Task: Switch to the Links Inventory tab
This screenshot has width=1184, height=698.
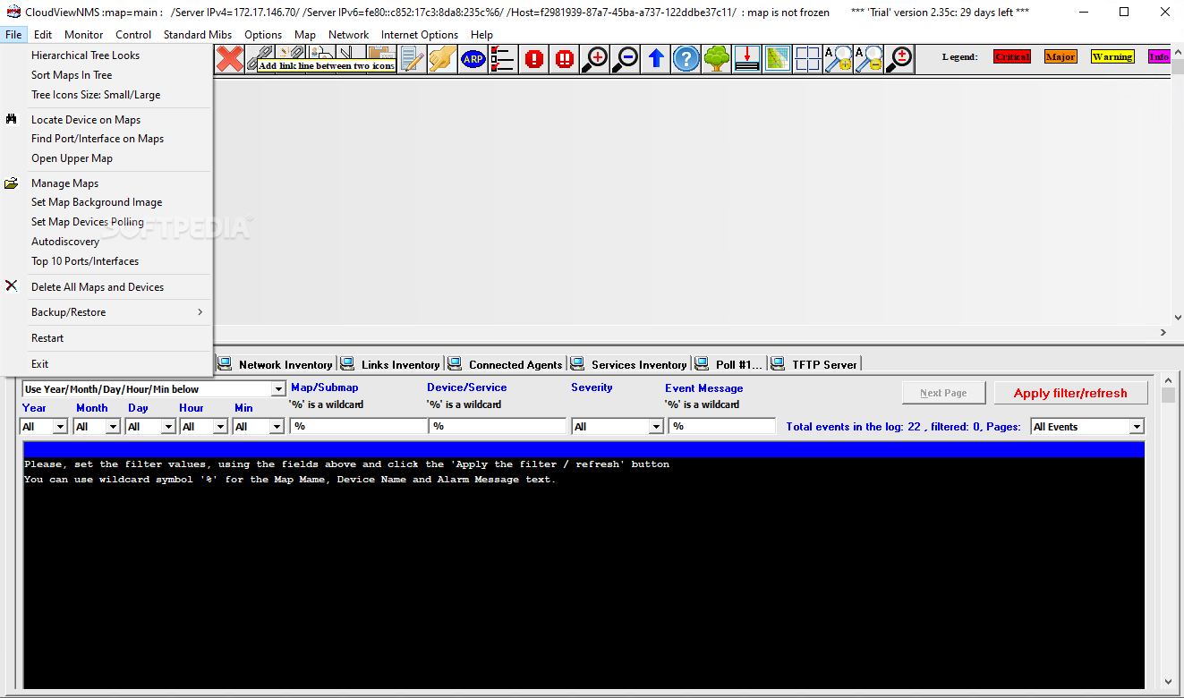Action: pos(391,363)
